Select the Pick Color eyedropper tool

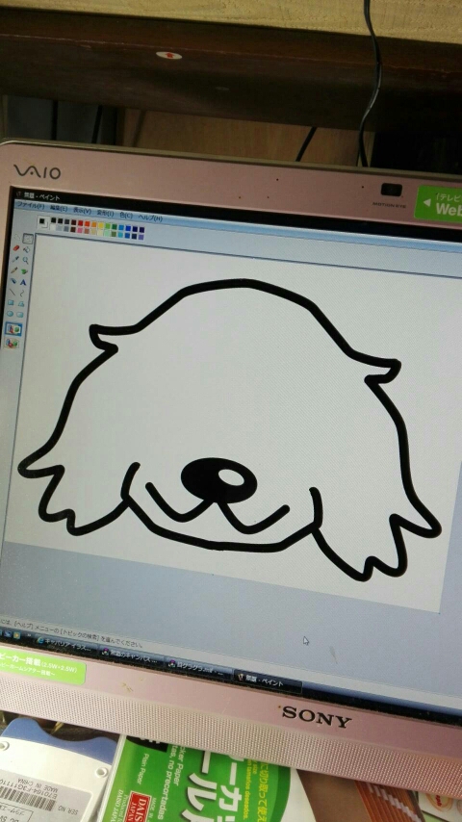click(15, 260)
